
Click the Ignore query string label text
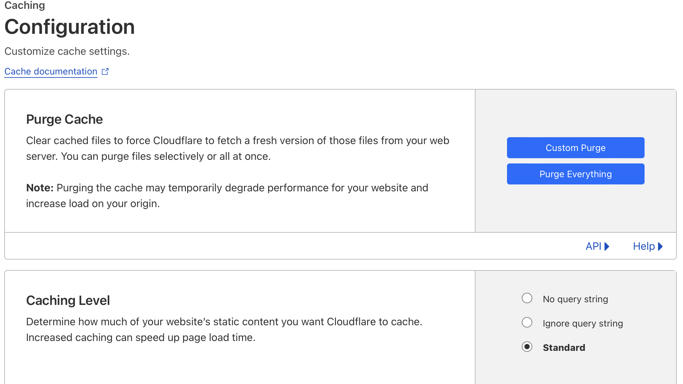(583, 323)
